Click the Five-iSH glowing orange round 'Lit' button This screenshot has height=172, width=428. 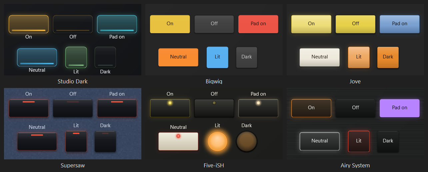coord(217,141)
